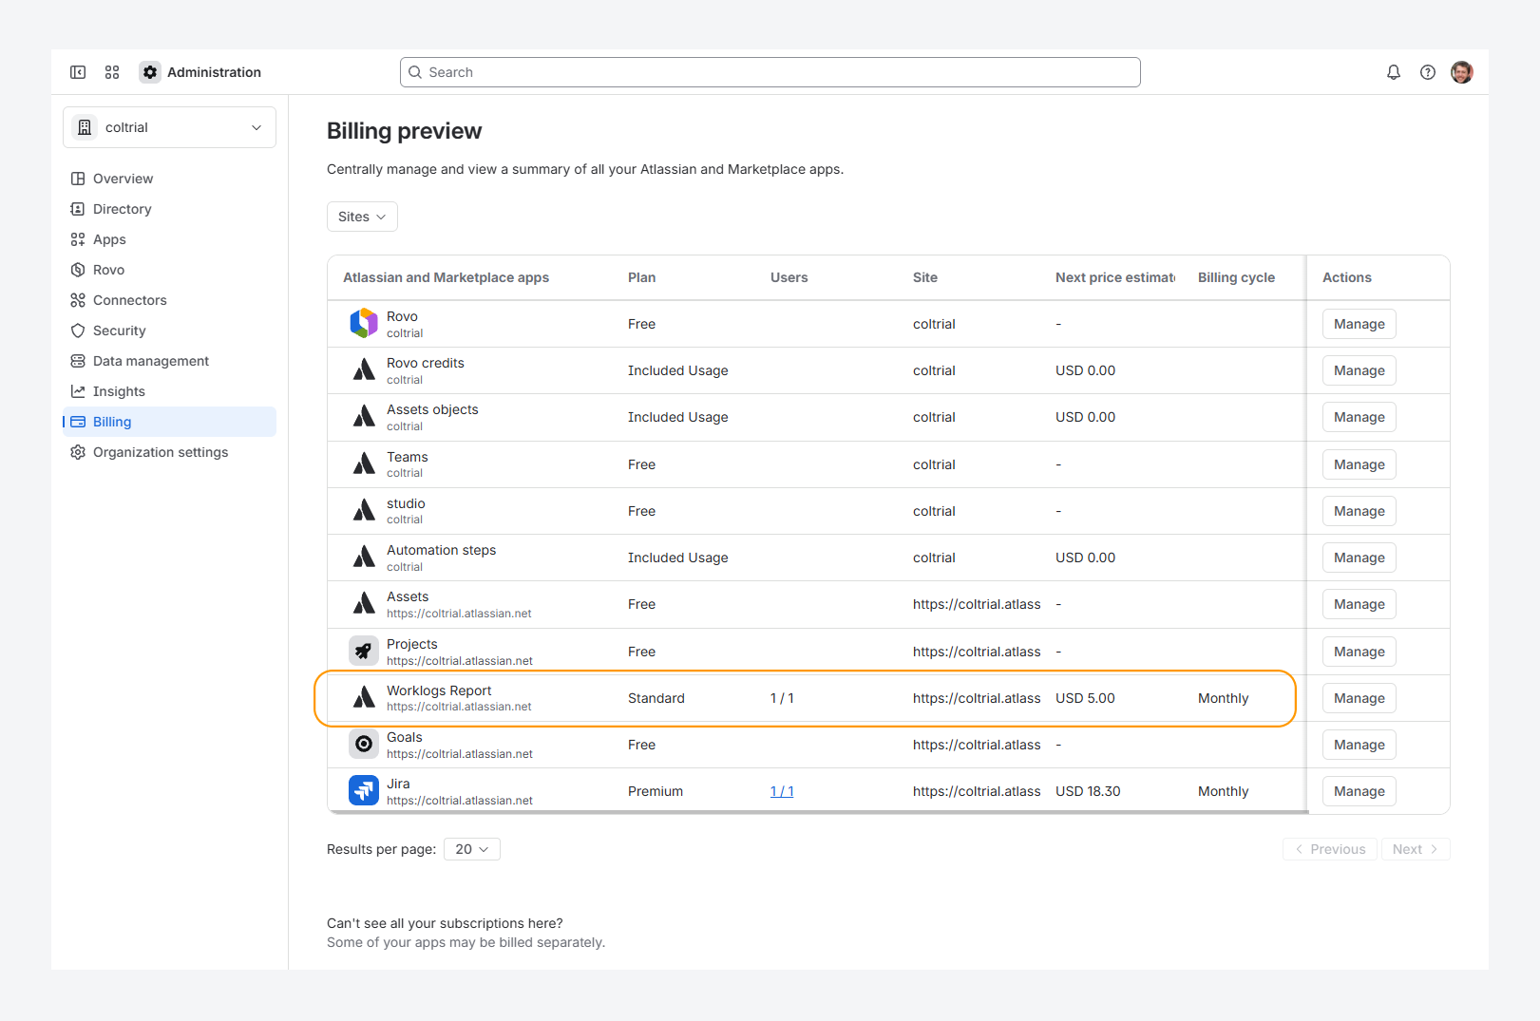Click the Automation steps row logo
Viewport: 1540px width, 1021px height.
tap(364, 558)
